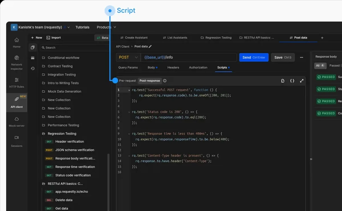
Task: Open the Get data request
Action: (x=62, y=208)
